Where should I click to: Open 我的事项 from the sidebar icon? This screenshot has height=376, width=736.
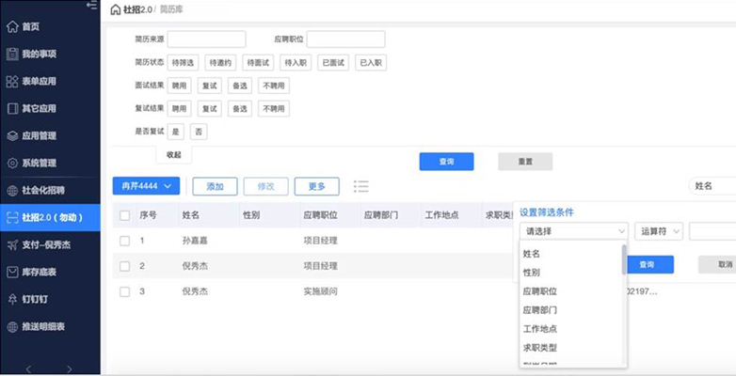click(x=12, y=55)
